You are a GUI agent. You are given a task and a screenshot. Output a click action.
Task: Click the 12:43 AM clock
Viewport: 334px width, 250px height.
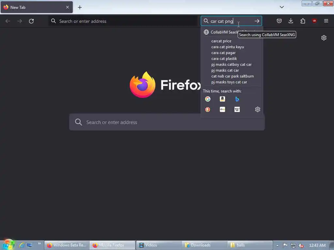317,245
